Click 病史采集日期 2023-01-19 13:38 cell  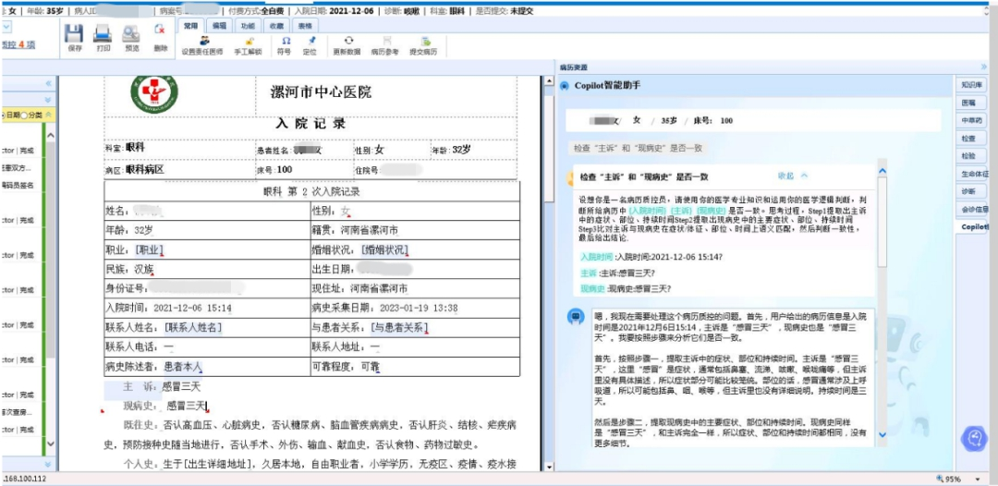tap(415, 308)
